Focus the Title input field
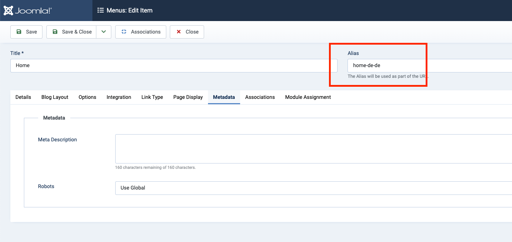This screenshot has width=512, height=242. click(174, 66)
